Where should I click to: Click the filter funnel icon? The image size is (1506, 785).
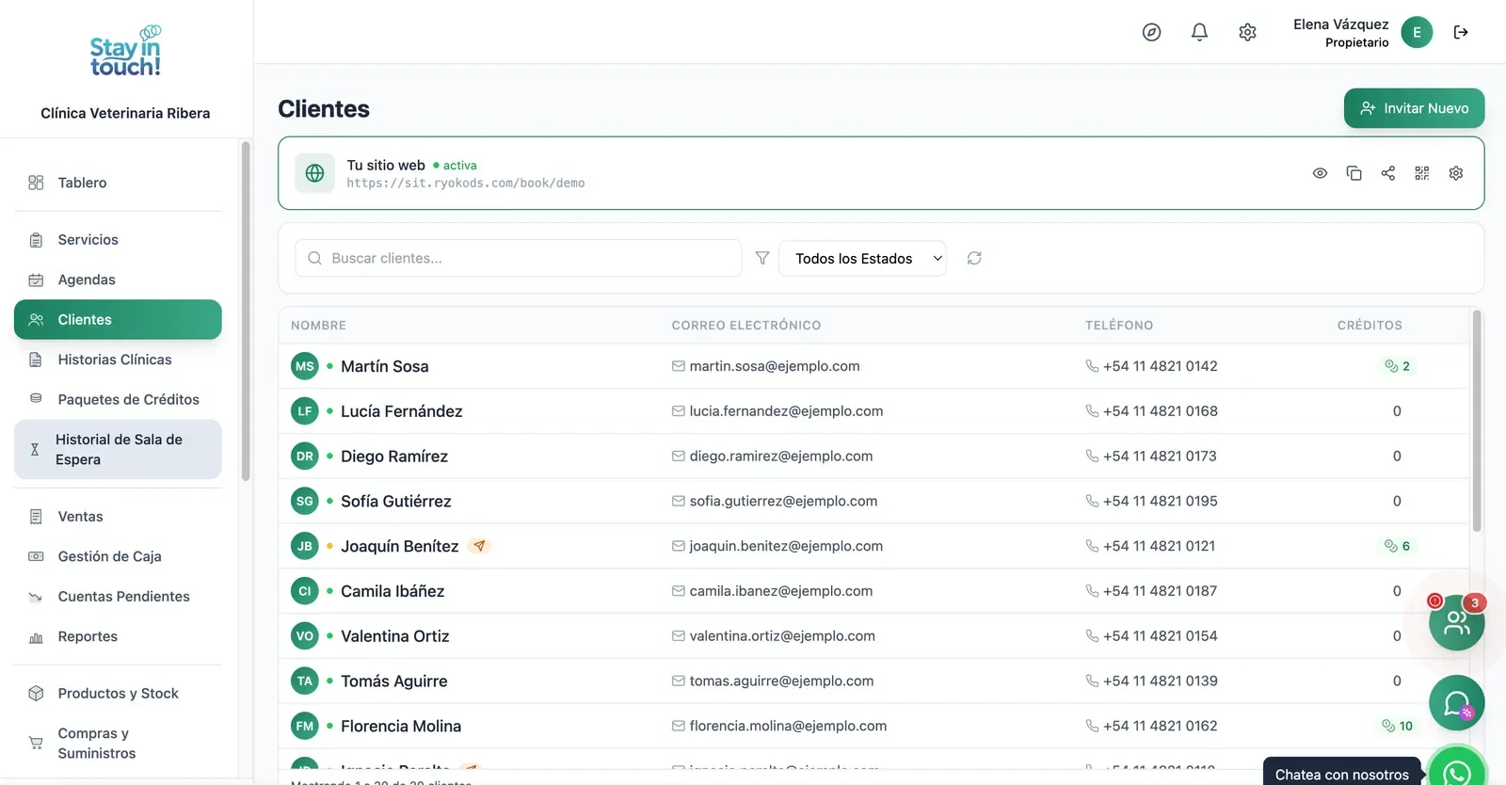coord(762,258)
